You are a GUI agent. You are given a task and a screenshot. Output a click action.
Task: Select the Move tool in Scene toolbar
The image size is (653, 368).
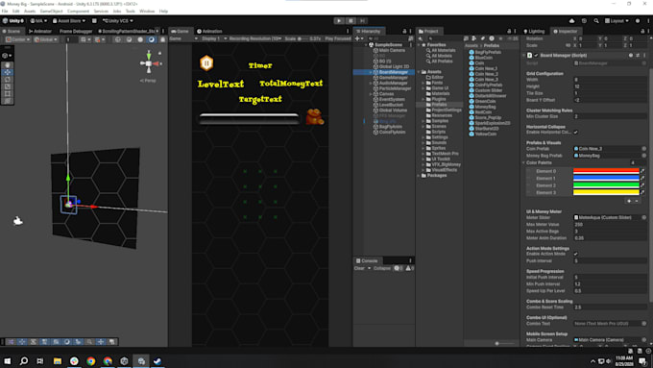point(8,72)
